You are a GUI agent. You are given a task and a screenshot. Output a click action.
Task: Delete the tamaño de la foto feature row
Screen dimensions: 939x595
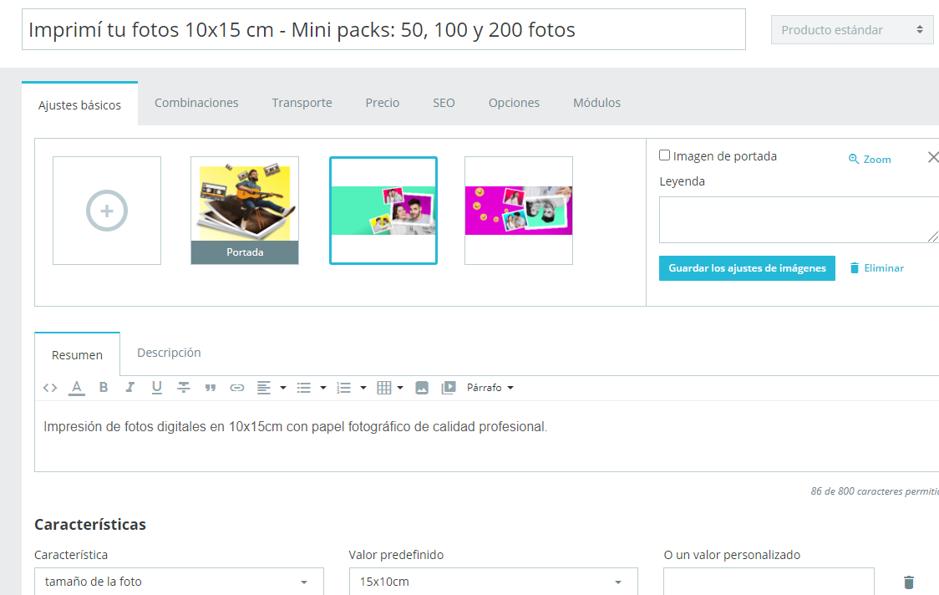click(x=908, y=582)
